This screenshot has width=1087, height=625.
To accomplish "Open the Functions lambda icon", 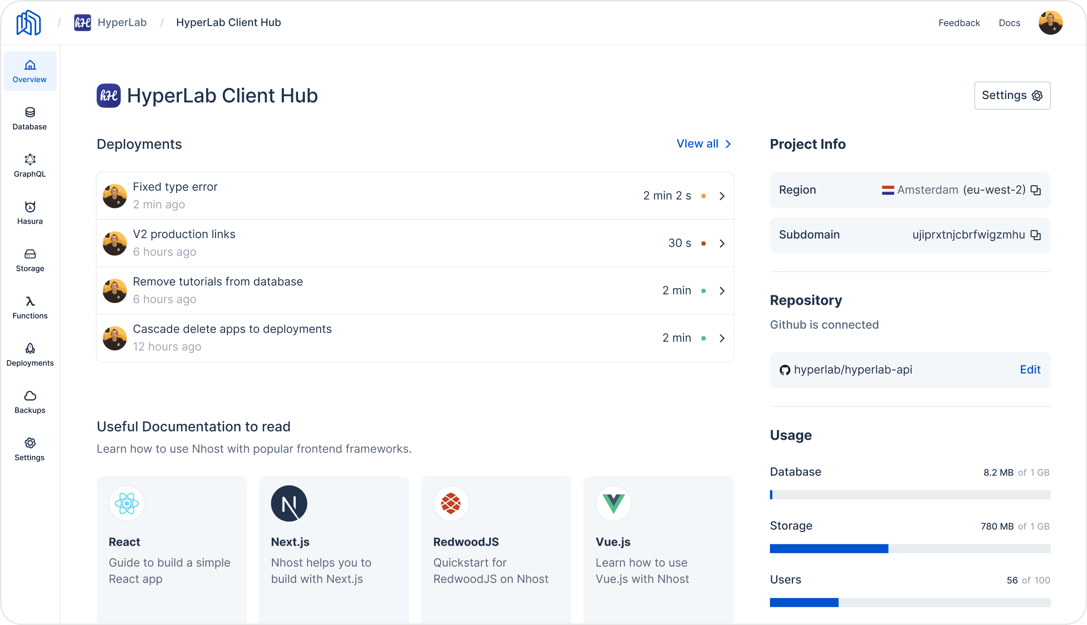I will click(30, 301).
